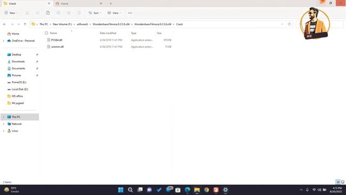Image resolution: width=346 pixels, height=195 pixels.
Task: Sort by Name column header
Action: pos(54,33)
